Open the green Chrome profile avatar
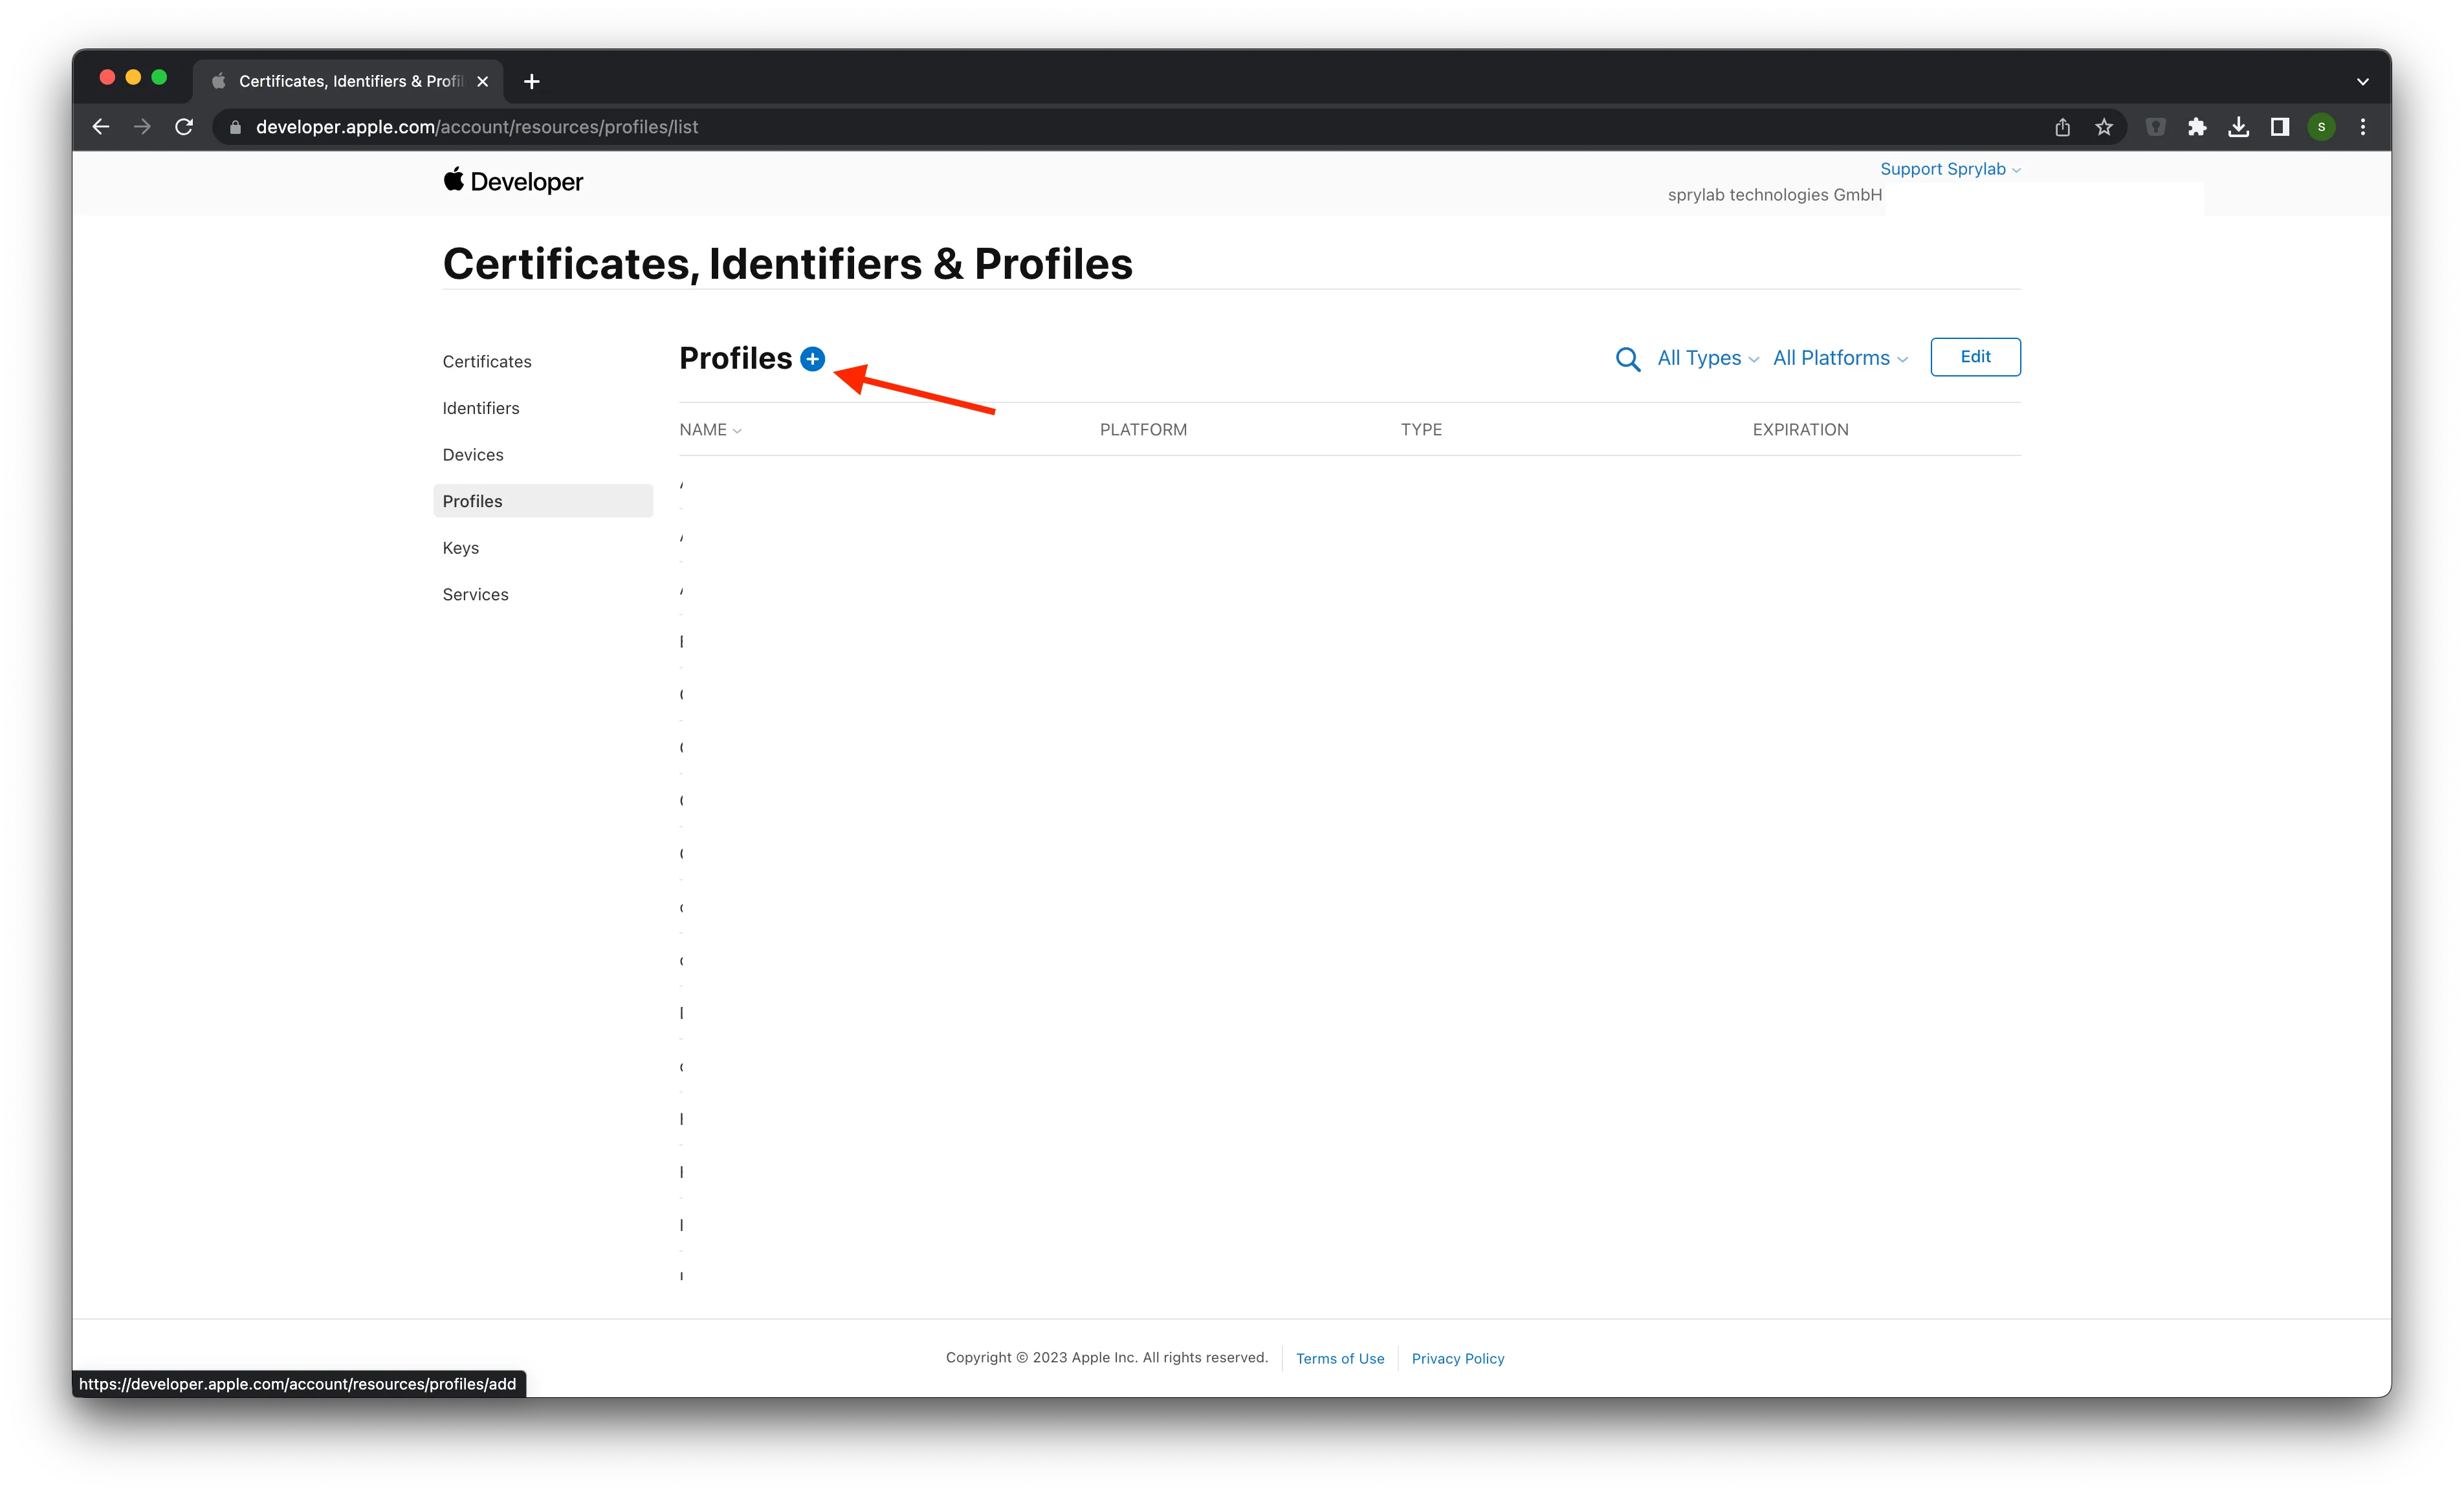The height and width of the screenshot is (1493, 2464). tap(2322, 127)
